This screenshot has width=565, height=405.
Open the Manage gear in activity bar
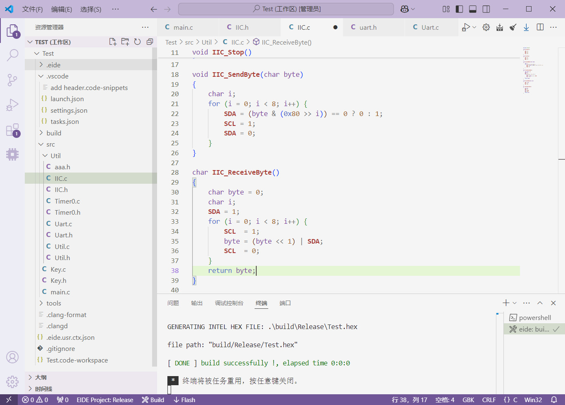coord(12,381)
